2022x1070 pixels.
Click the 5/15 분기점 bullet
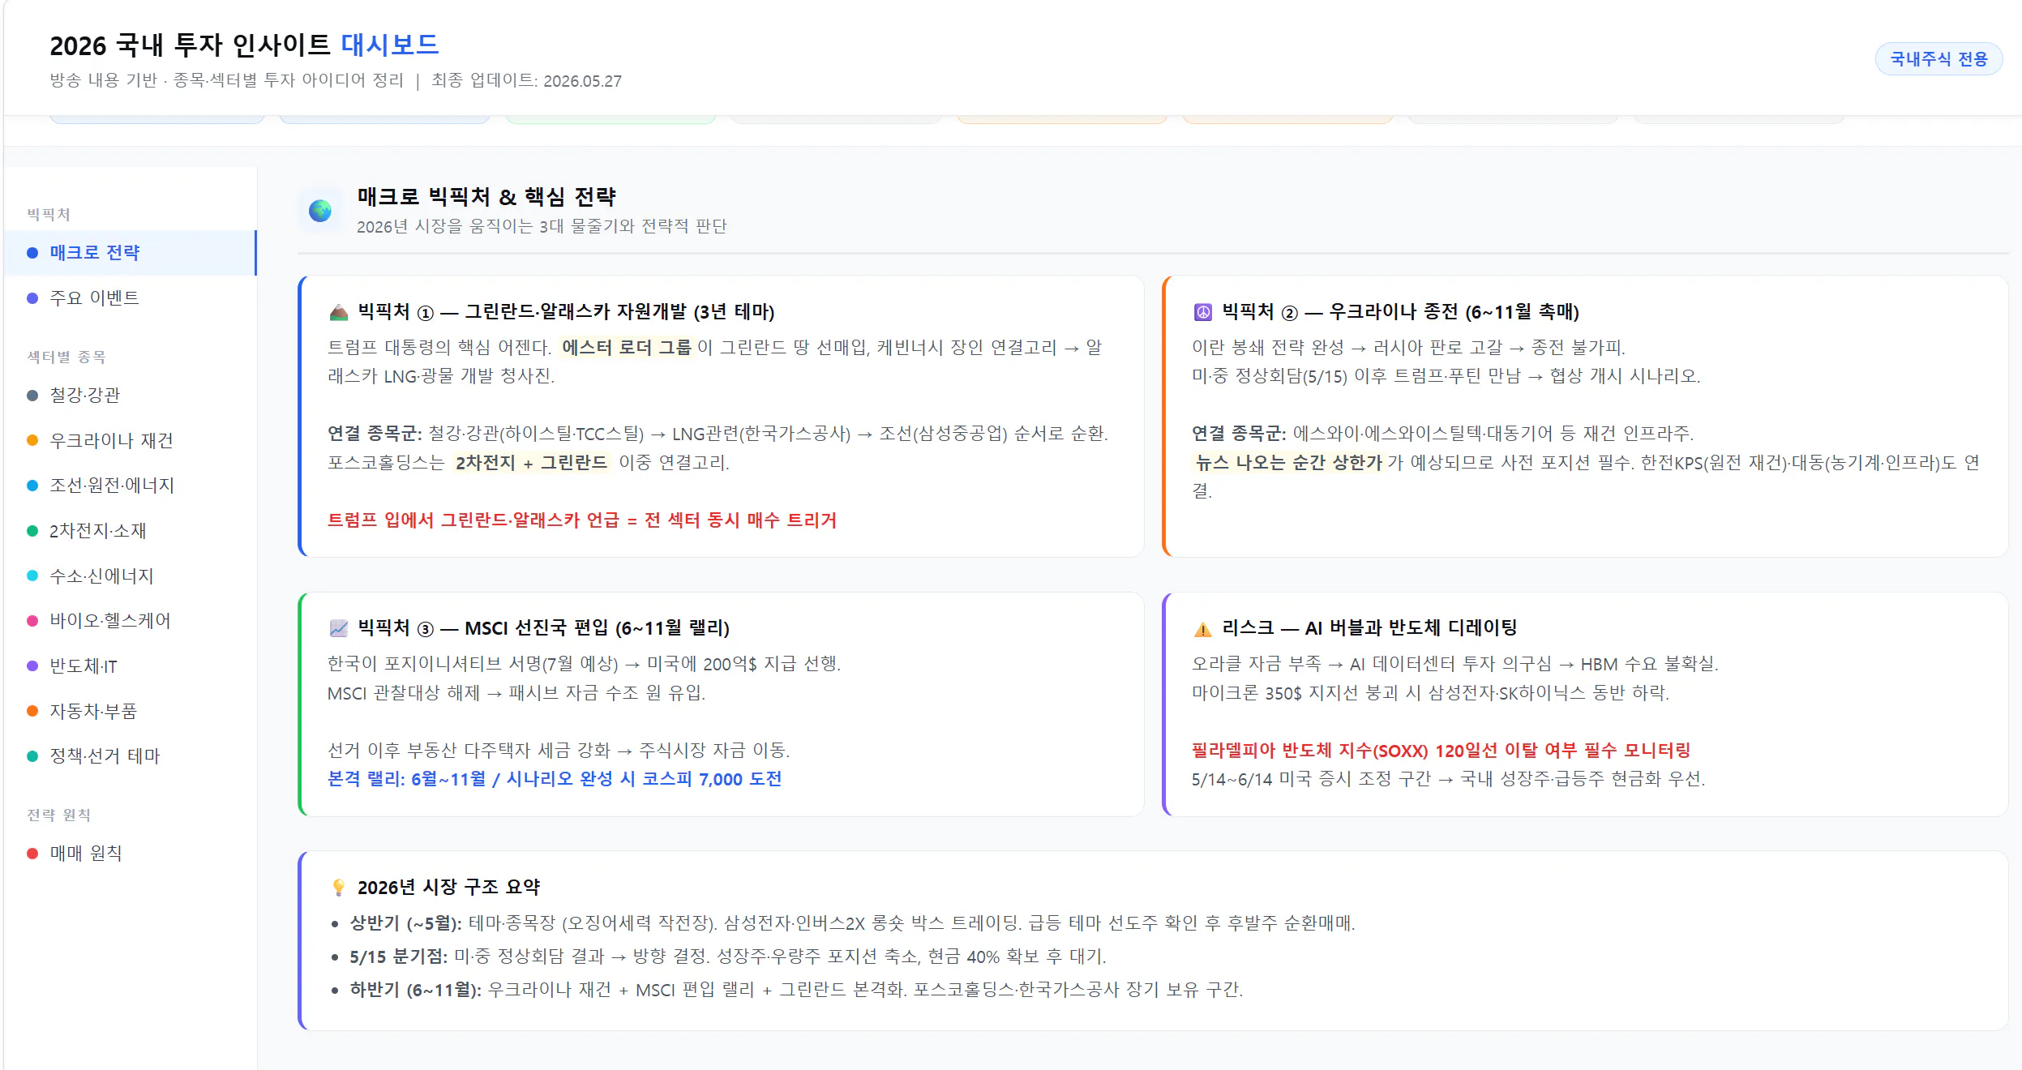pyautogui.click(x=728, y=957)
